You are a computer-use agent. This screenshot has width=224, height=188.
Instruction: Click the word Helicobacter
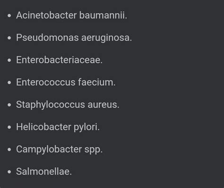coord(43,127)
